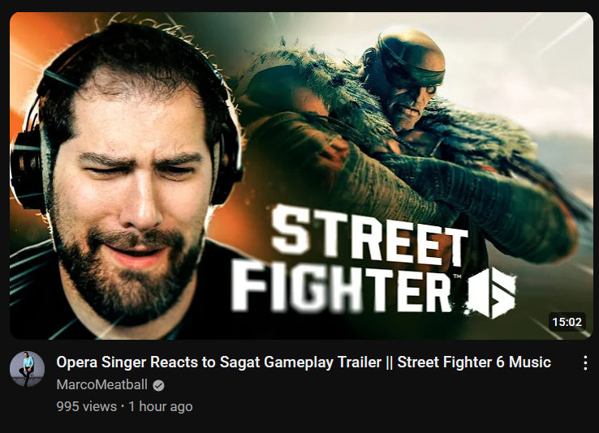Click the verified checkmark badge
This screenshot has height=433, width=599.
pos(158,385)
